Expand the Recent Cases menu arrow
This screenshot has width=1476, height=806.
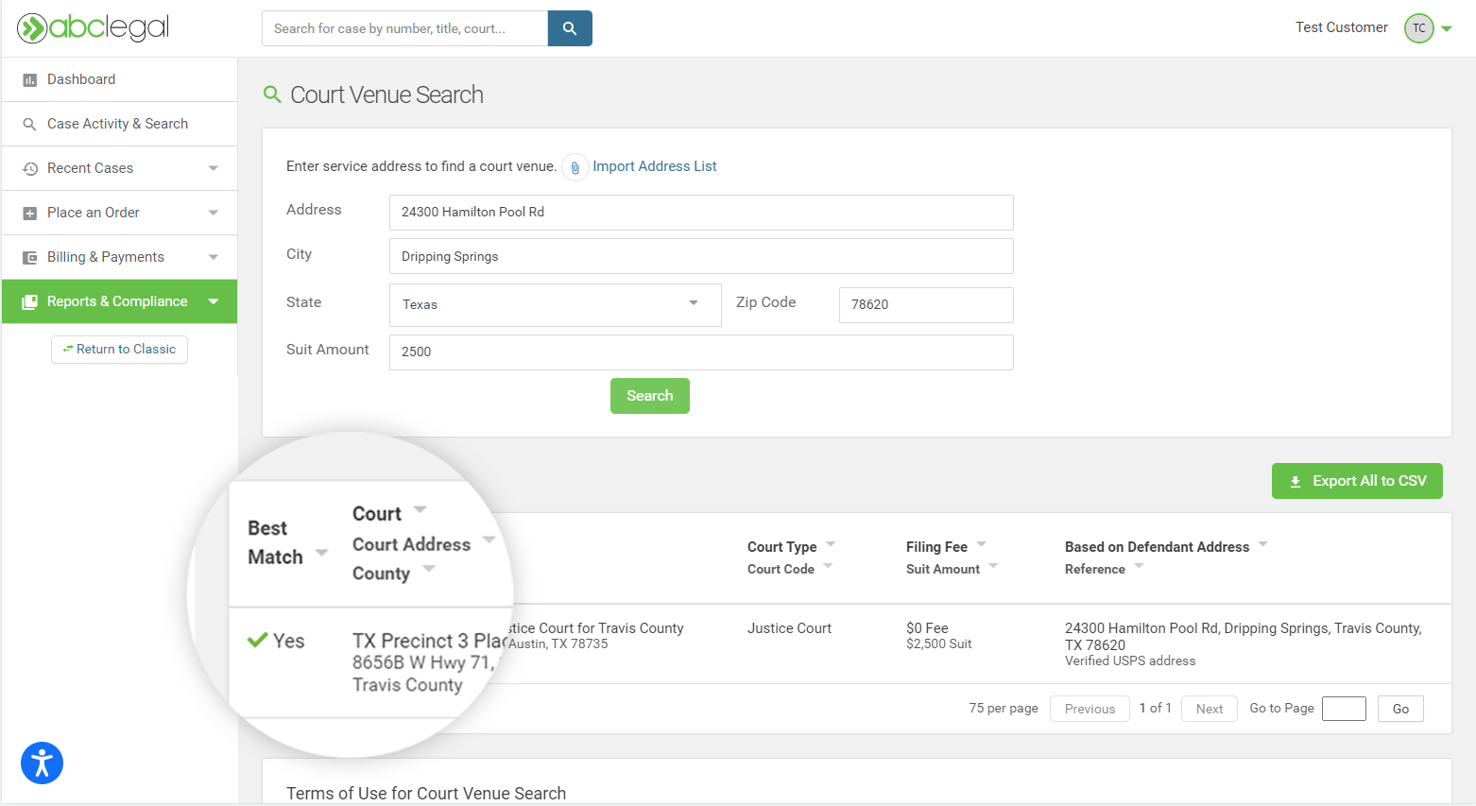coord(213,168)
